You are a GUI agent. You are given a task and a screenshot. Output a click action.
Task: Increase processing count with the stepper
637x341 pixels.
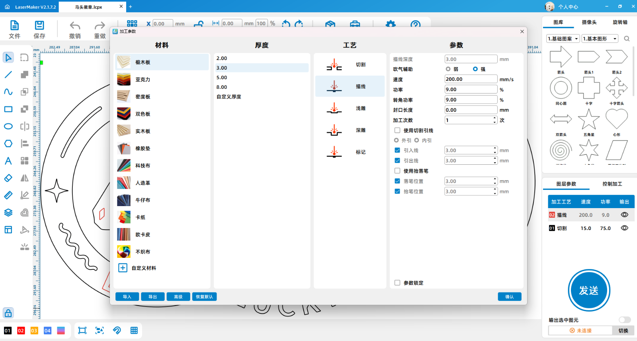click(x=495, y=118)
